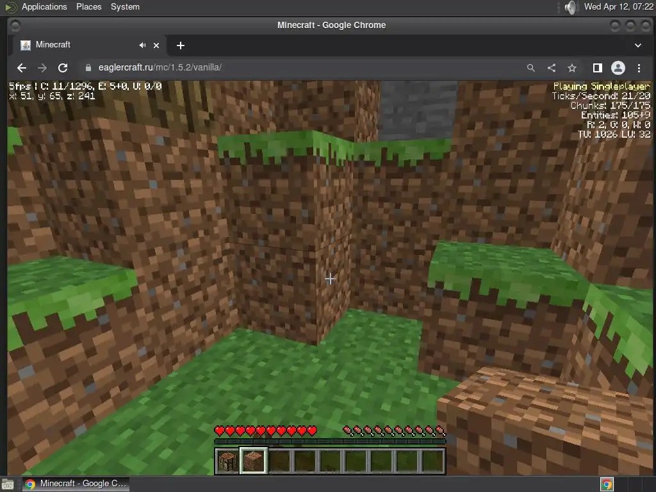
Task: Click the address bar URL
Action: [160, 68]
